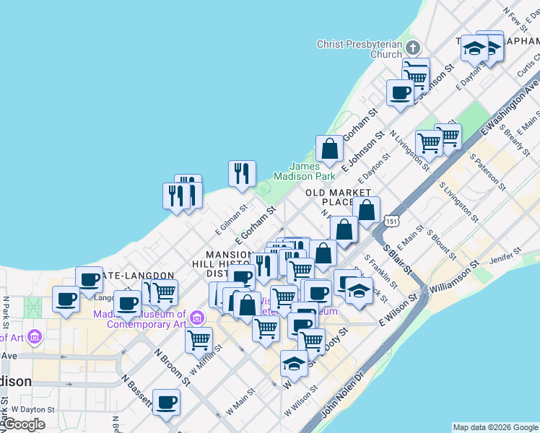Click the Williamson St label
The width and height of the screenshot is (540, 433).
click(x=454, y=276)
